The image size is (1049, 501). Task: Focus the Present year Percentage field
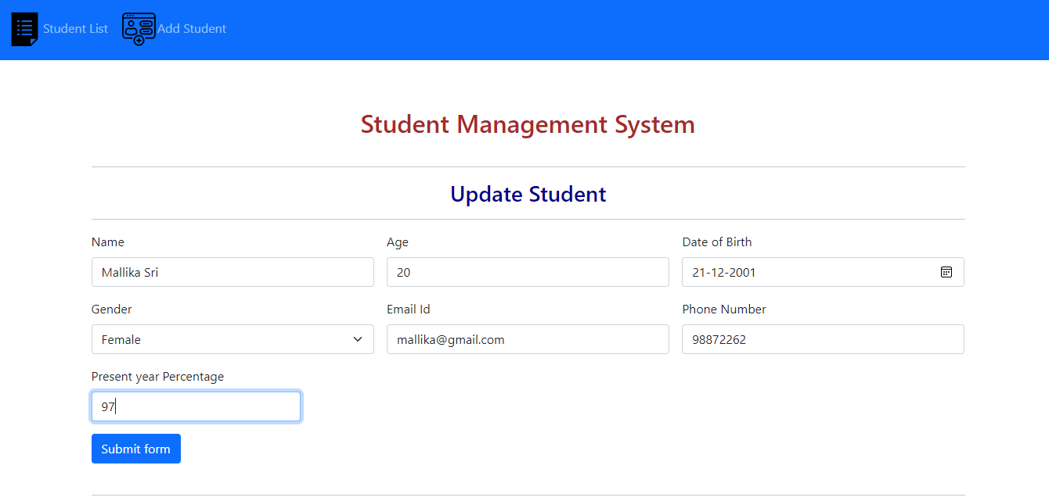tap(196, 406)
